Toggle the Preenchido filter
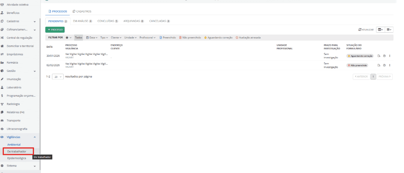The height and width of the screenshot is (173, 404). click(x=168, y=38)
